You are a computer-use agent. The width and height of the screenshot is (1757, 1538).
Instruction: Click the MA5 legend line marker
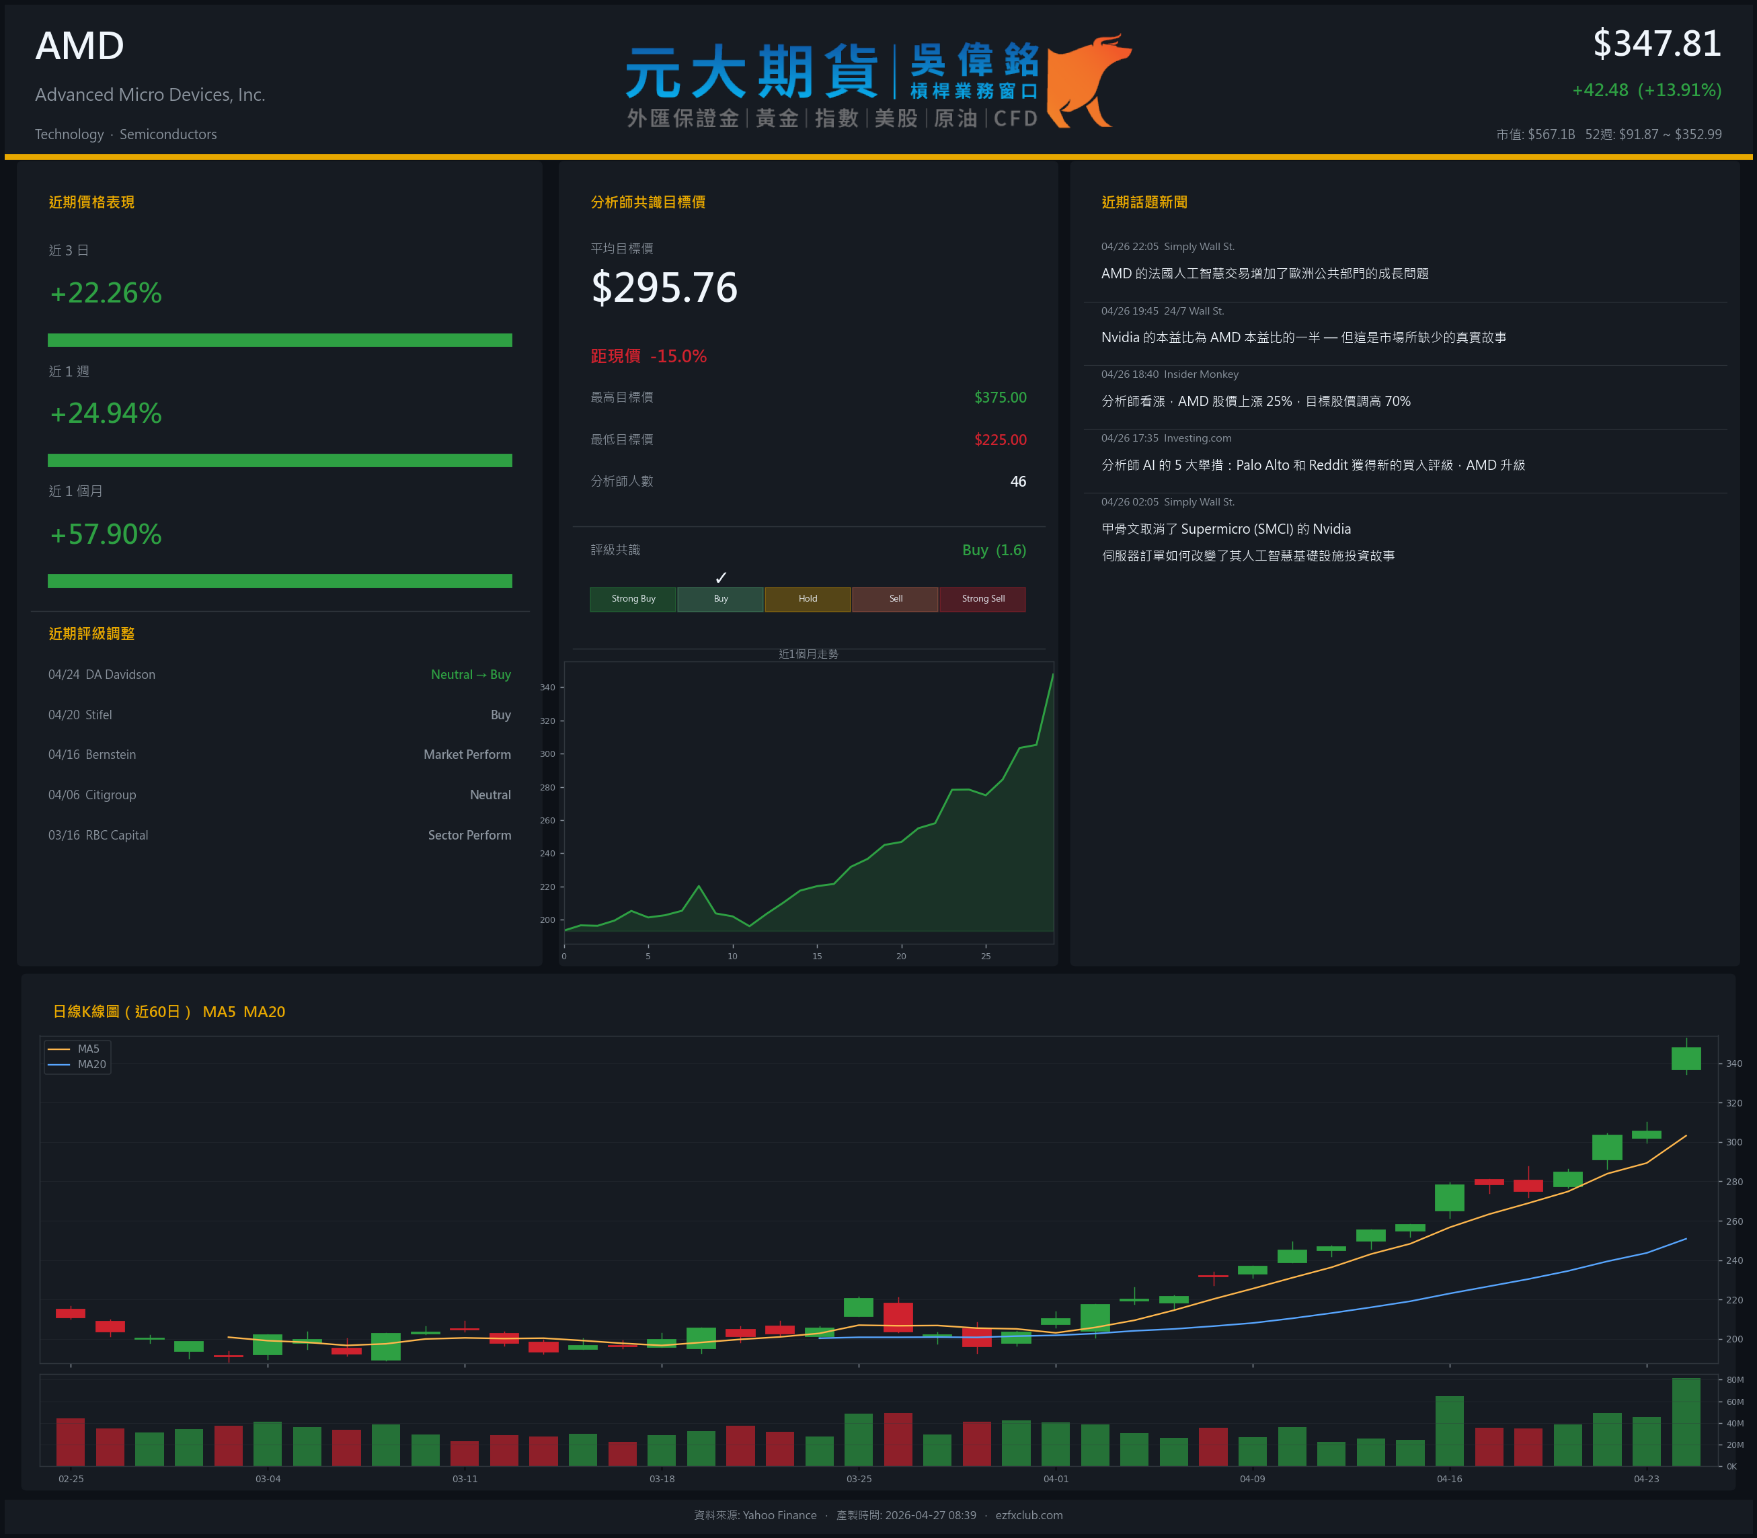[59, 1049]
